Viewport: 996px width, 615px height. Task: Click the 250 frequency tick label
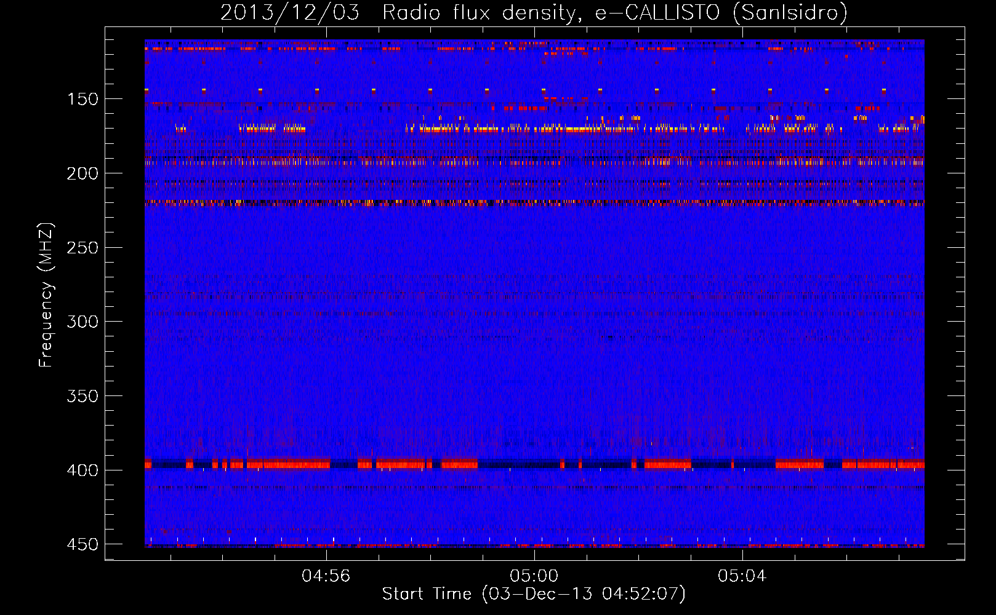82,248
